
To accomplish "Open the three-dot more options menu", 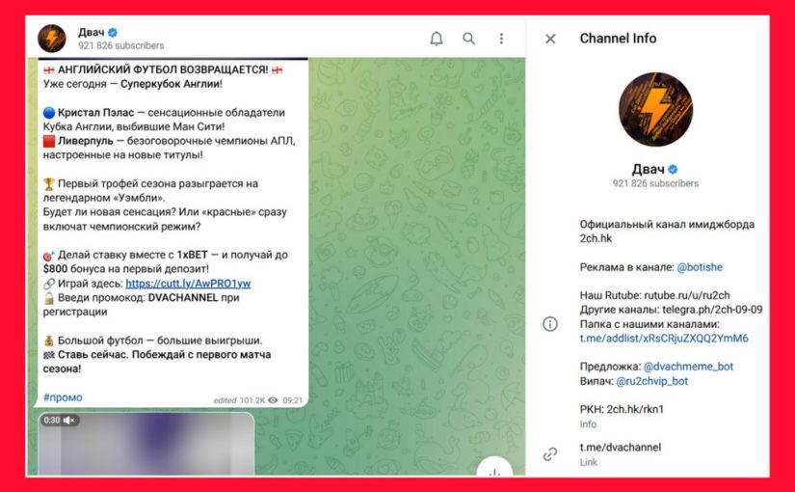I will click(x=501, y=39).
